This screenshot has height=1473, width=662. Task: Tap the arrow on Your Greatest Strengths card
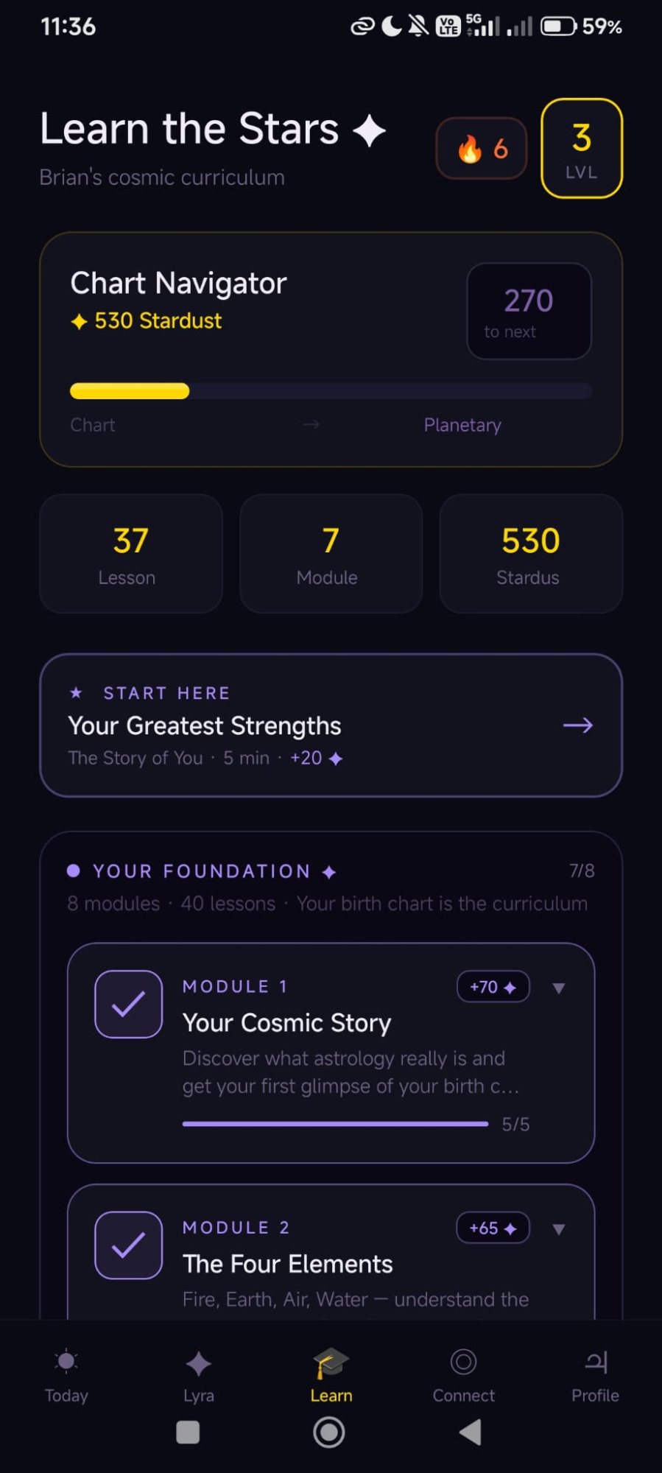[577, 725]
